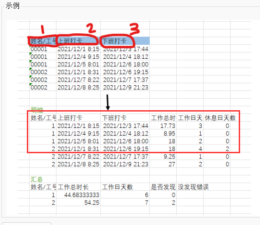Select the 上班打卡 header circled as 2
The height and width of the screenshot is (225, 260).
click(x=70, y=41)
